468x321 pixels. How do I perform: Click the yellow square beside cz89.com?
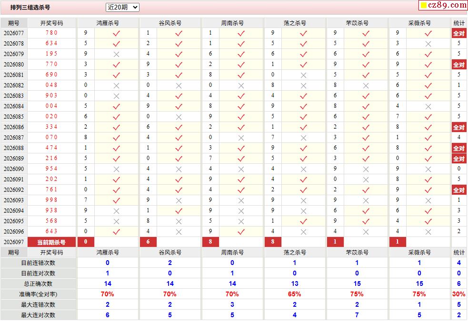pyautogui.click(x=423, y=6)
